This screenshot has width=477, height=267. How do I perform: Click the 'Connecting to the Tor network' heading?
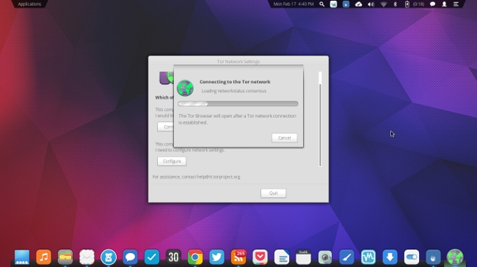point(235,82)
